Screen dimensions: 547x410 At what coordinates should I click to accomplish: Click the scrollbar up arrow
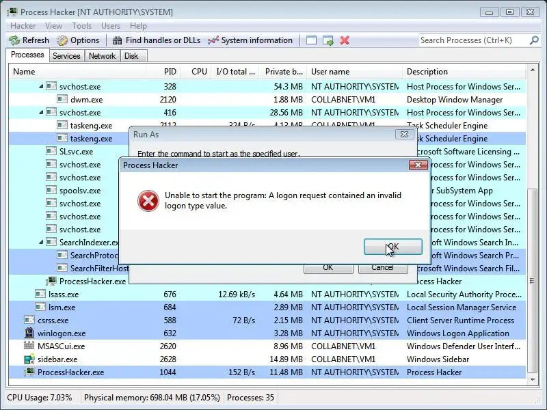click(533, 70)
